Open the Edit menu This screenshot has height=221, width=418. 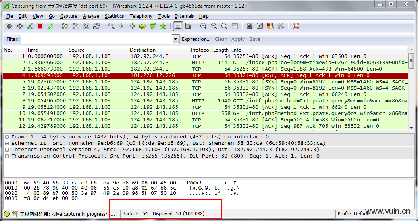23,16
